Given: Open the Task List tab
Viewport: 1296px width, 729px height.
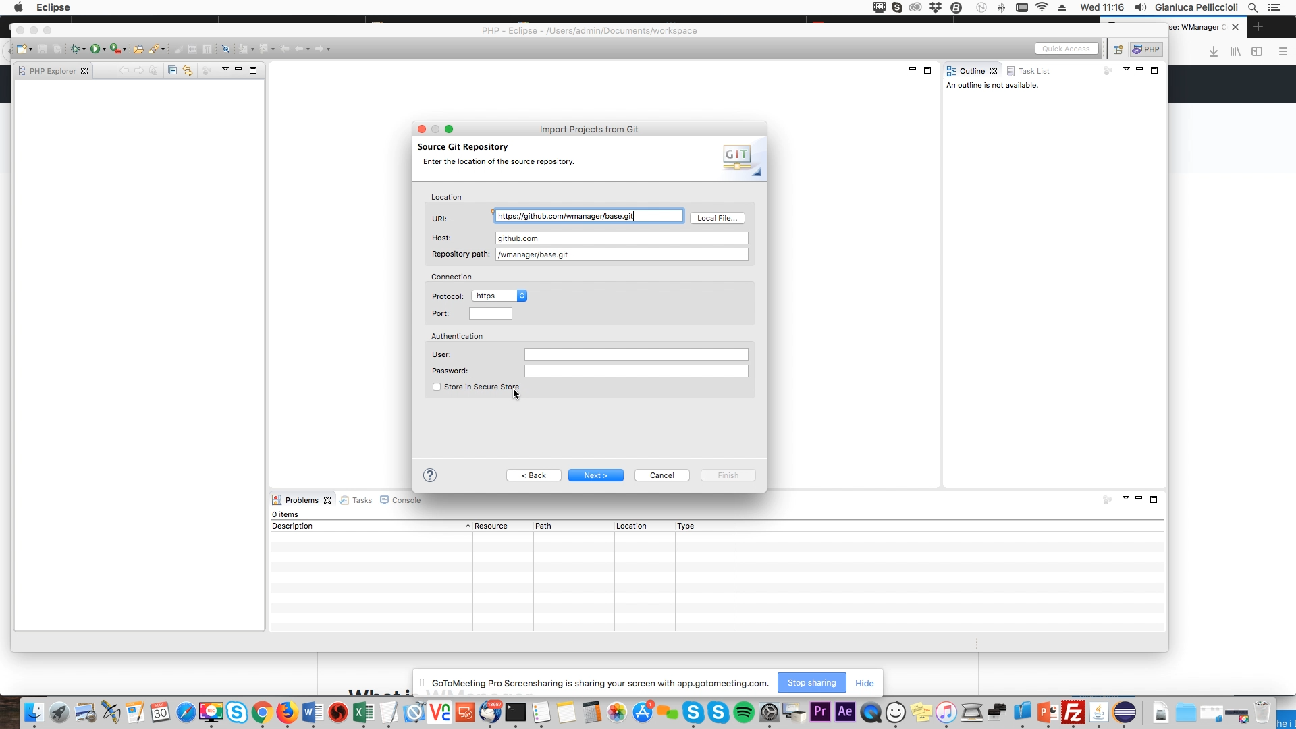Looking at the screenshot, I should (1033, 71).
